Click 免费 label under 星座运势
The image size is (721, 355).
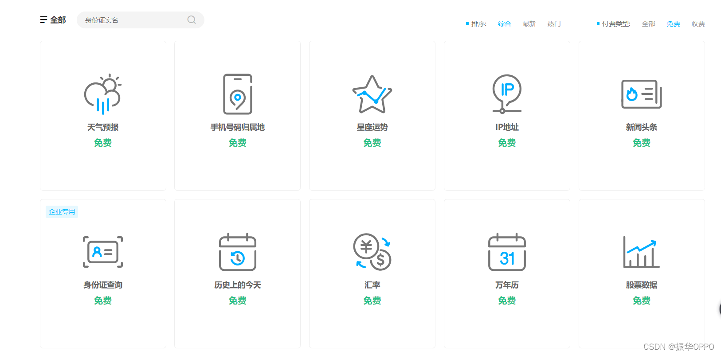tap(372, 143)
